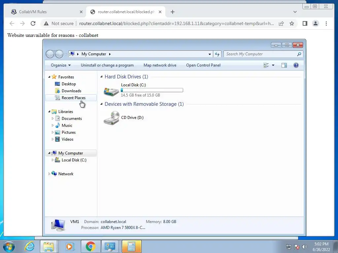
Task: Open Windows Start menu orb
Action: 9,246
